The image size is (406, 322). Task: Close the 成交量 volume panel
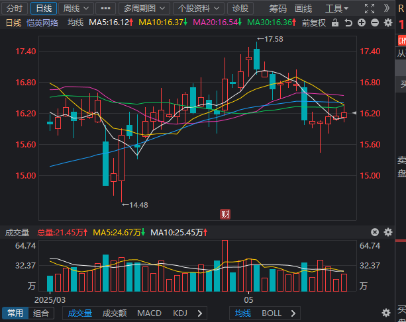pos(374,232)
